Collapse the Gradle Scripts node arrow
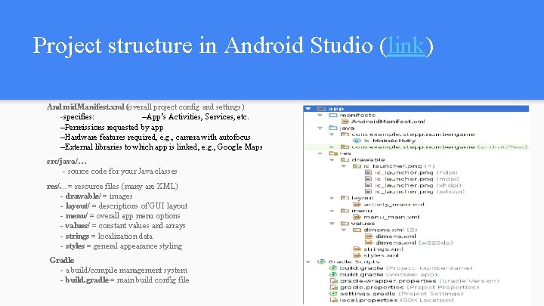Image resolution: width=544 pixels, height=306 pixels. click(308, 262)
